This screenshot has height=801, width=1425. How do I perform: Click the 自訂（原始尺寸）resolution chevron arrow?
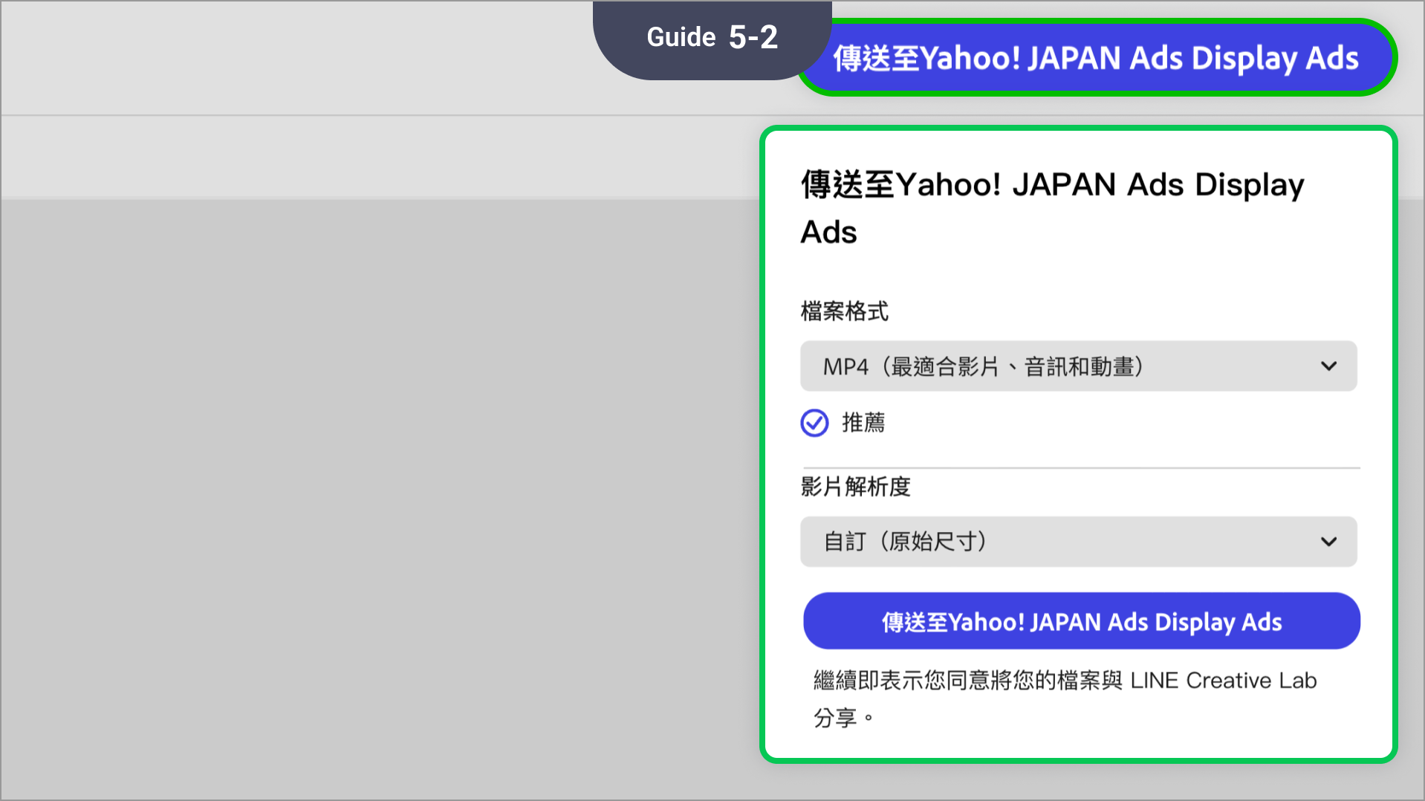1328,542
